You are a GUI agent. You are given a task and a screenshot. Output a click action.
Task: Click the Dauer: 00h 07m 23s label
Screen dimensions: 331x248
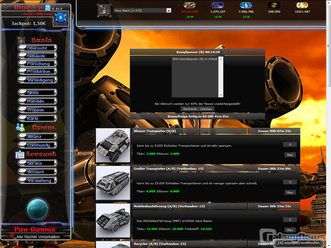[274, 131]
